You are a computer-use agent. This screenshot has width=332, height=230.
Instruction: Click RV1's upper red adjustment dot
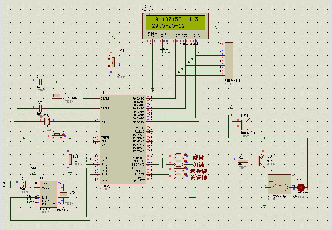(109, 59)
